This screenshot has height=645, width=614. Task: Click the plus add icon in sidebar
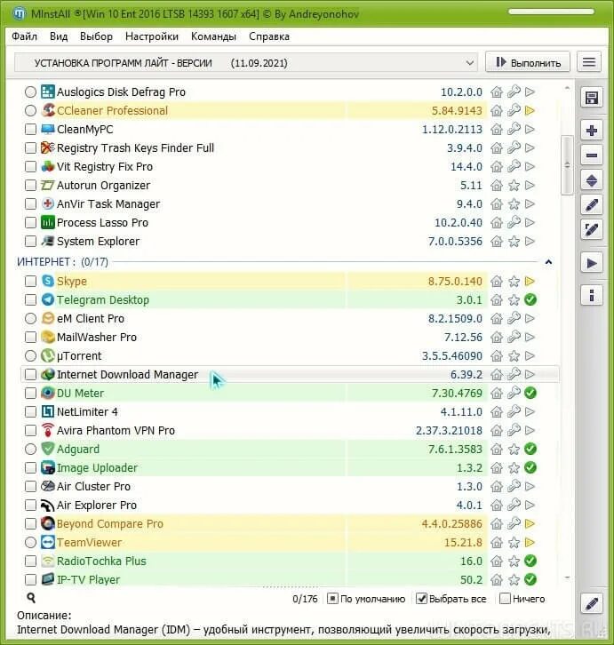tap(592, 131)
